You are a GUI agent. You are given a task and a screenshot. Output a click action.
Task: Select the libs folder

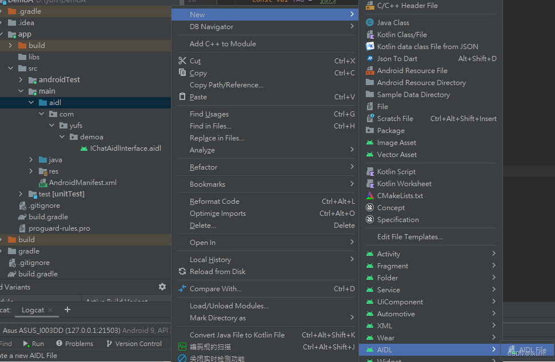[x=34, y=57]
